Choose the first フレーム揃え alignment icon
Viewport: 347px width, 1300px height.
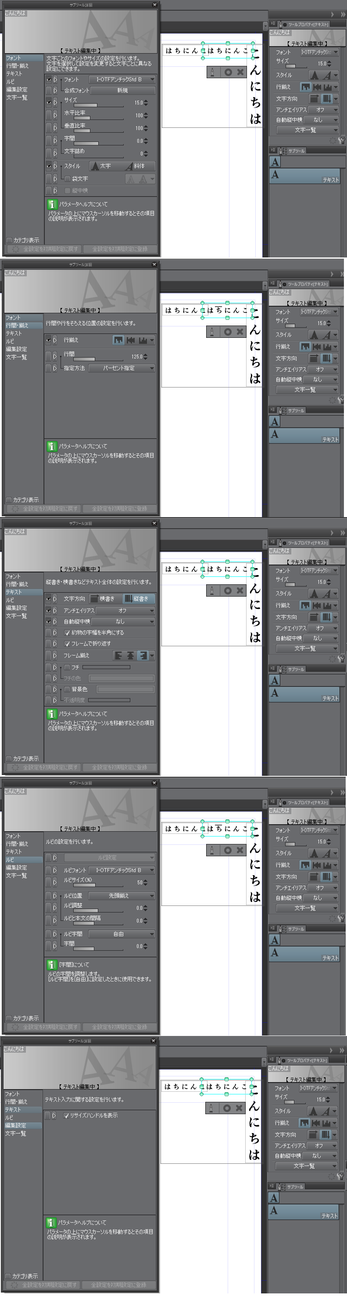[118, 655]
